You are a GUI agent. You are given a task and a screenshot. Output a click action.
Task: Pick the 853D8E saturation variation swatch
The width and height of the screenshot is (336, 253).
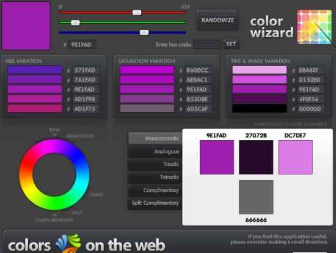(147, 99)
